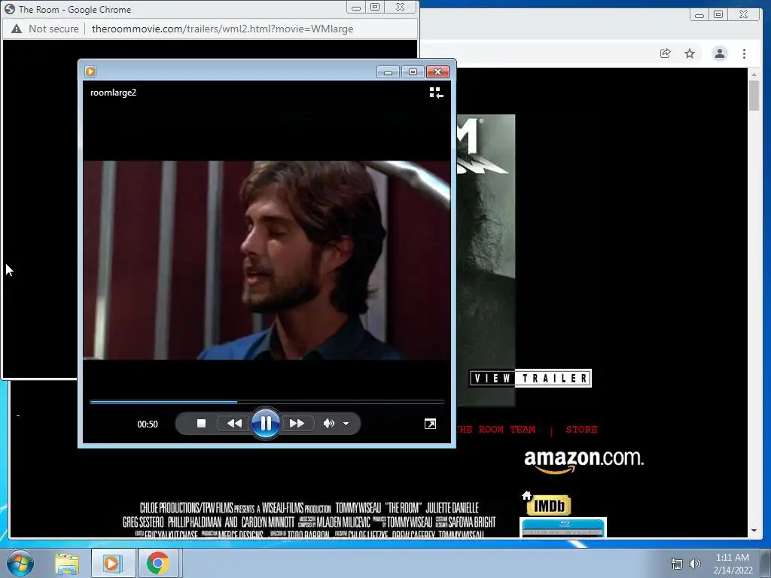Click the roomlarge2 video title
Image resolution: width=771 pixels, height=578 pixels.
[113, 93]
